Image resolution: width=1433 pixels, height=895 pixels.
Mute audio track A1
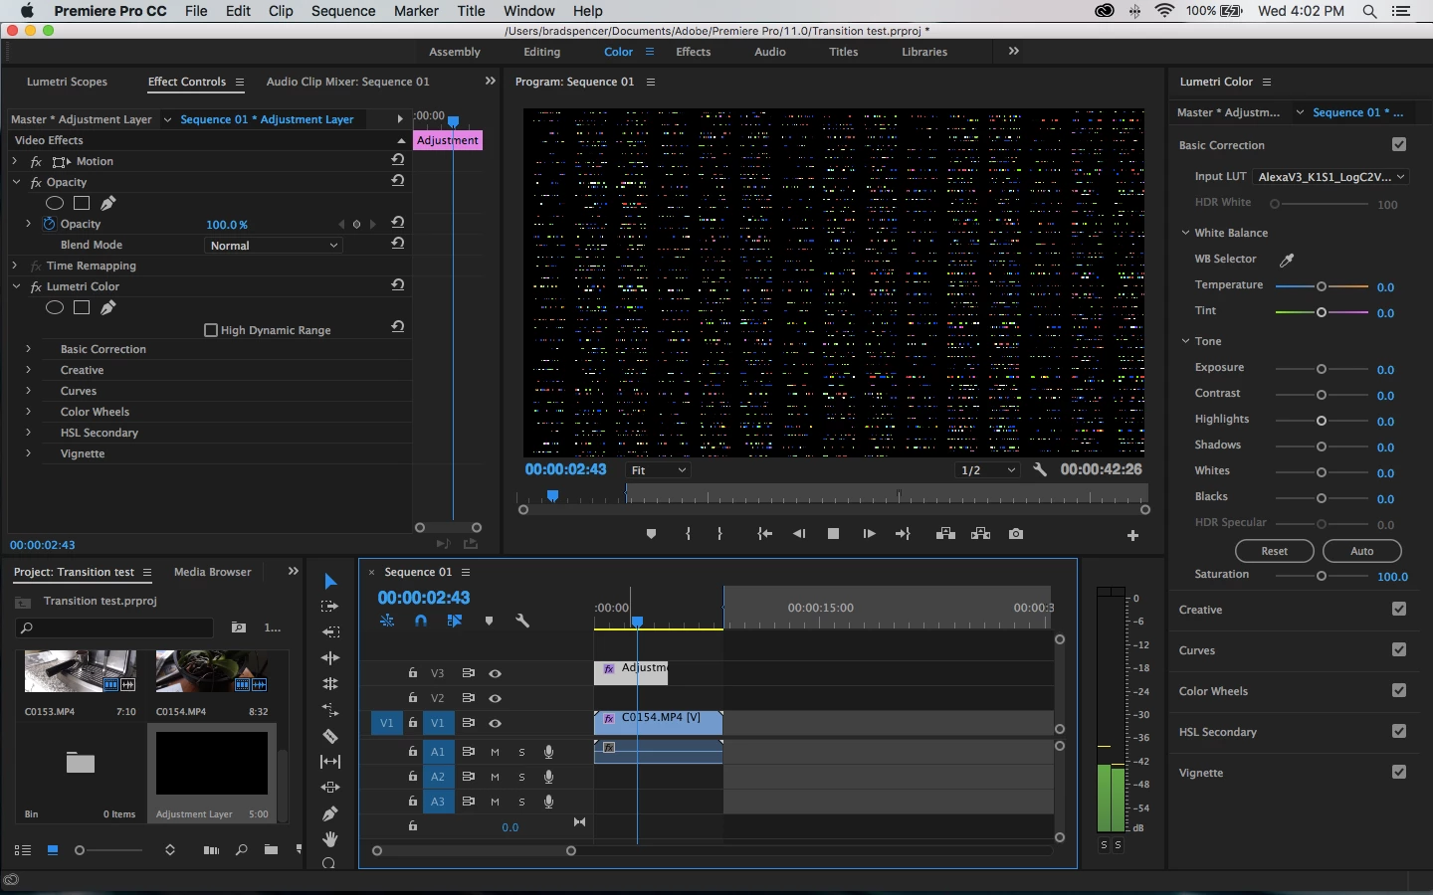495,752
